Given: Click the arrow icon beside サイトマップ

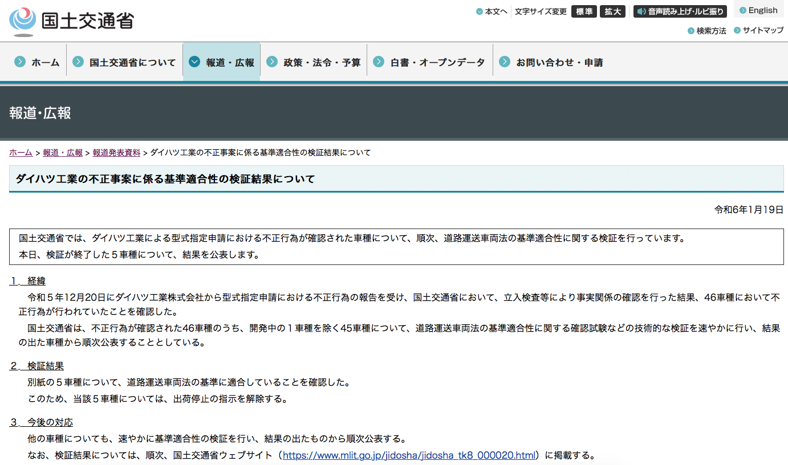Looking at the screenshot, I should pyautogui.click(x=737, y=30).
